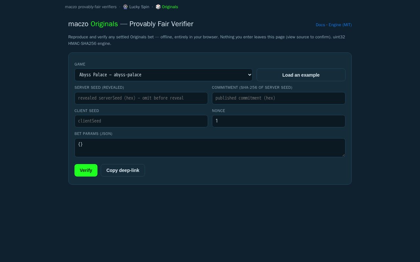
Task: Click the Originals dice icon
Action: click(158, 7)
